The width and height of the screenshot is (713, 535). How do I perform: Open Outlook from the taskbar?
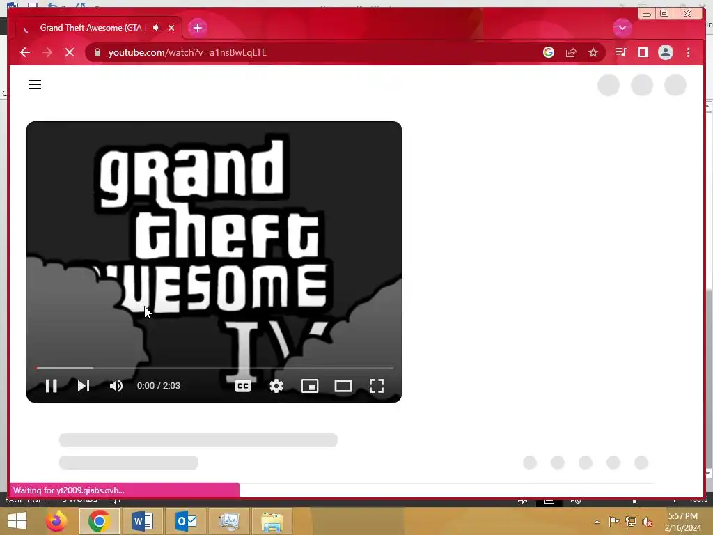click(x=186, y=521)
